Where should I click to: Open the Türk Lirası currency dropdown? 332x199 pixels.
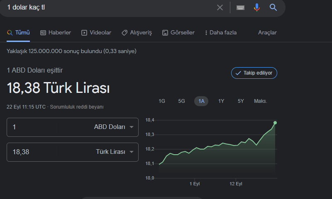115,152
